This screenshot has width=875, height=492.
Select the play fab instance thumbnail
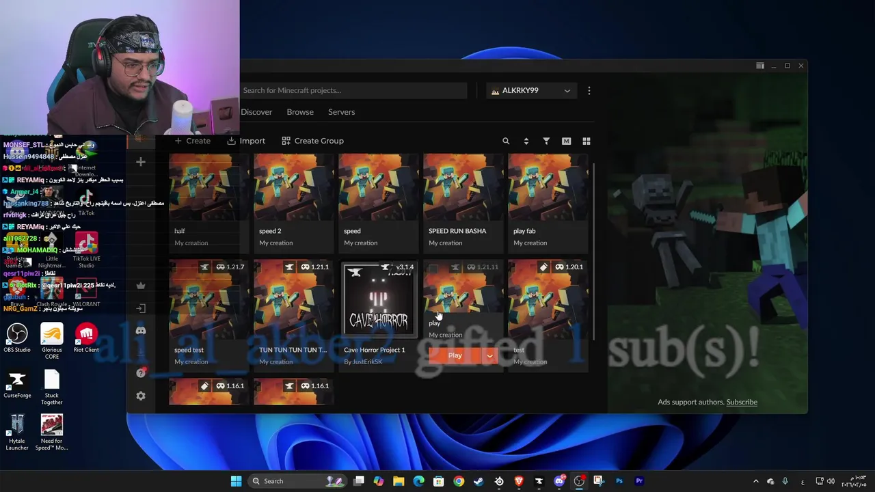coord(548,187)
